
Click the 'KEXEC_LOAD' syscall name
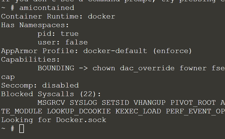138,112
